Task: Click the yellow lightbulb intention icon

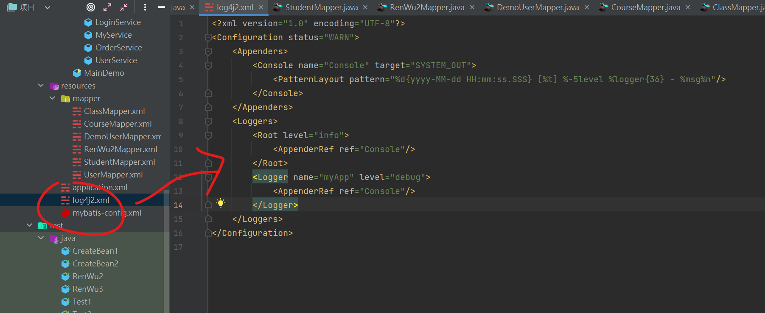Action: coord(221,203)
